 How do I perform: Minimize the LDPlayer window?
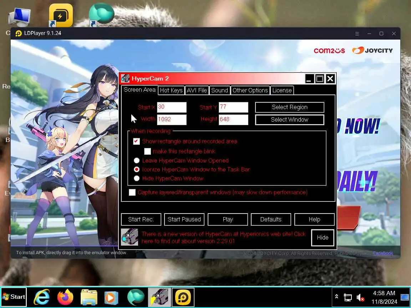click(369, 34)
